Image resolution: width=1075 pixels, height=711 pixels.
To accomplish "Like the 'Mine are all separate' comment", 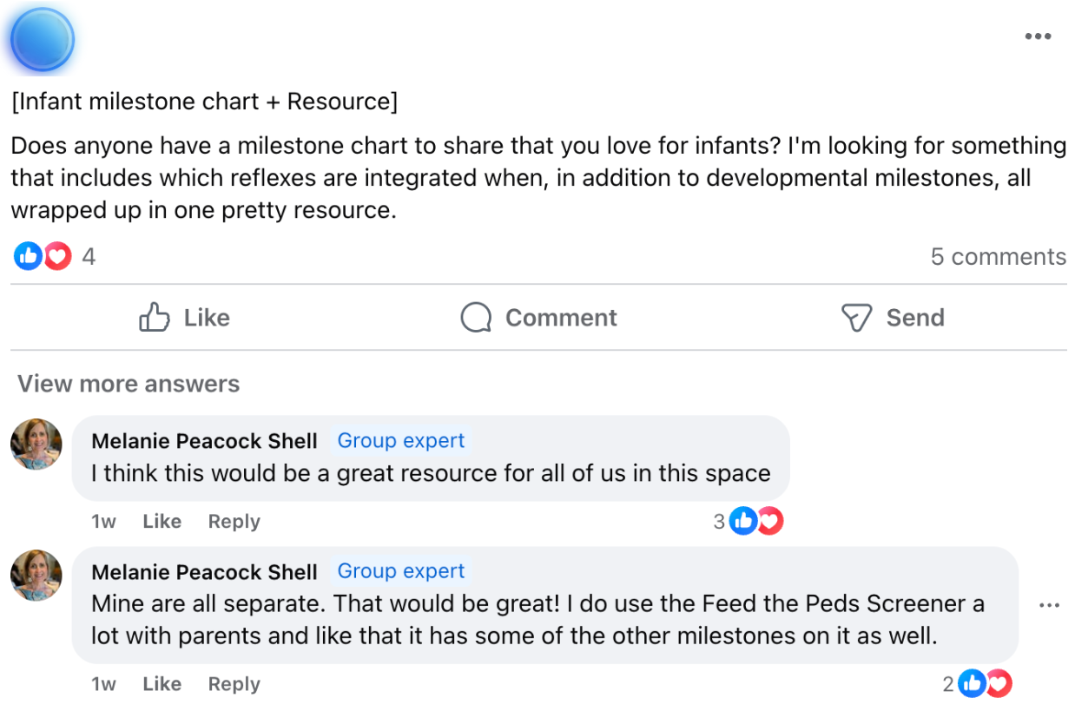I will tap(162, 684).
